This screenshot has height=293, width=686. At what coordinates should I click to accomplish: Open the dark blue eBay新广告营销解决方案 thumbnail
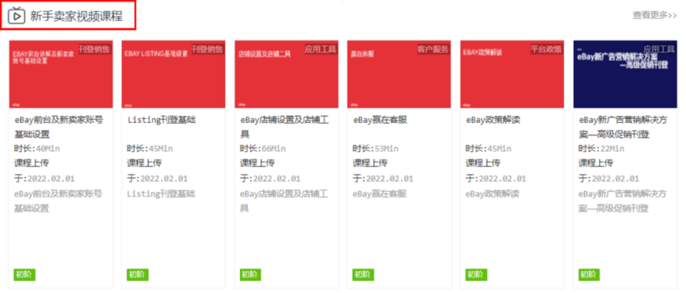[x=625, y=74]
